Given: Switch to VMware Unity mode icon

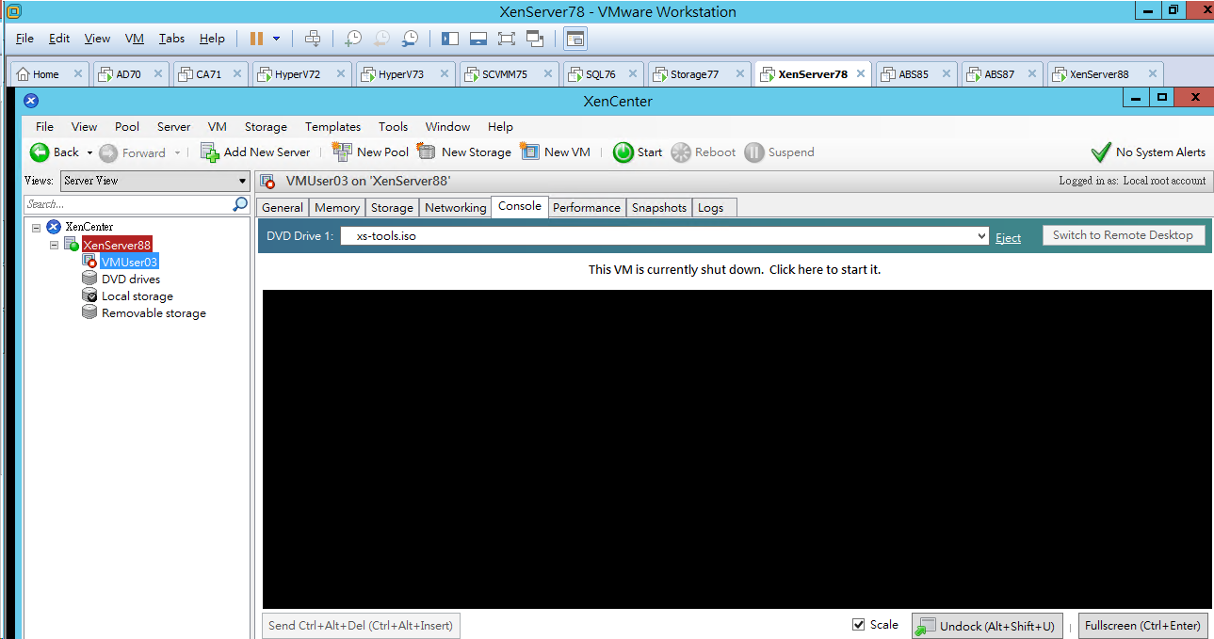Looking at the screenshot, I should pyautogui.click(x=535, y=39).
